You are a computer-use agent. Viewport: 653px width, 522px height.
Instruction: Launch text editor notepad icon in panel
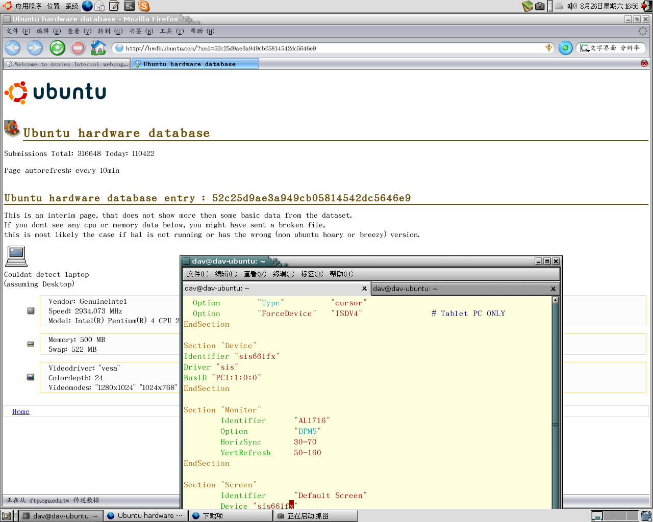114,6
